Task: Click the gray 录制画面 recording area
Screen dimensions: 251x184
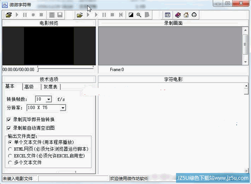Action: (170, 46)
